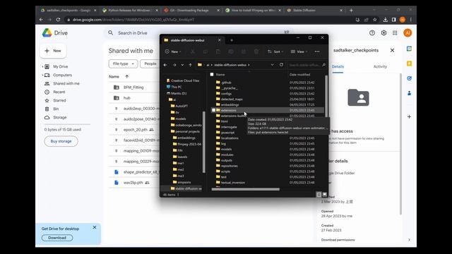
Task: Open recent locations dropdown in File Explorer
Action: point(182,65)
